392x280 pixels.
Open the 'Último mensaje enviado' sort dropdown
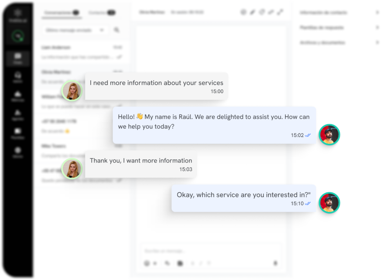(75, 30)
